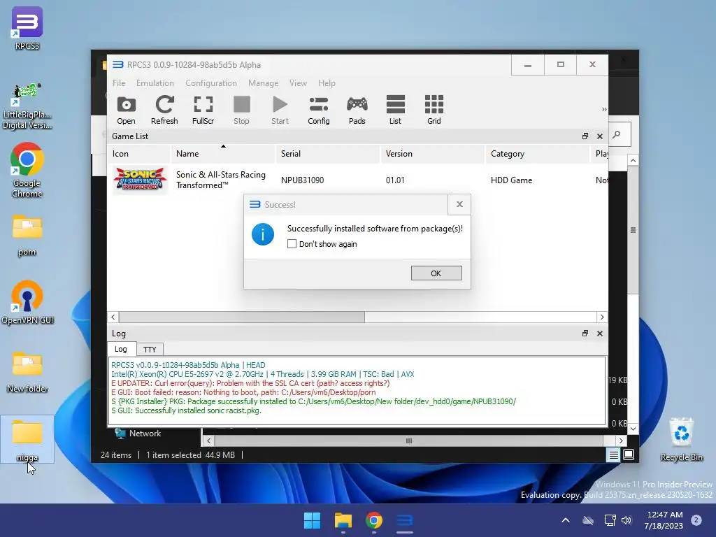Click the game list horizontal scrollbar thumb
This screenshot has height=537, width=716.
(x=241, y=317)
